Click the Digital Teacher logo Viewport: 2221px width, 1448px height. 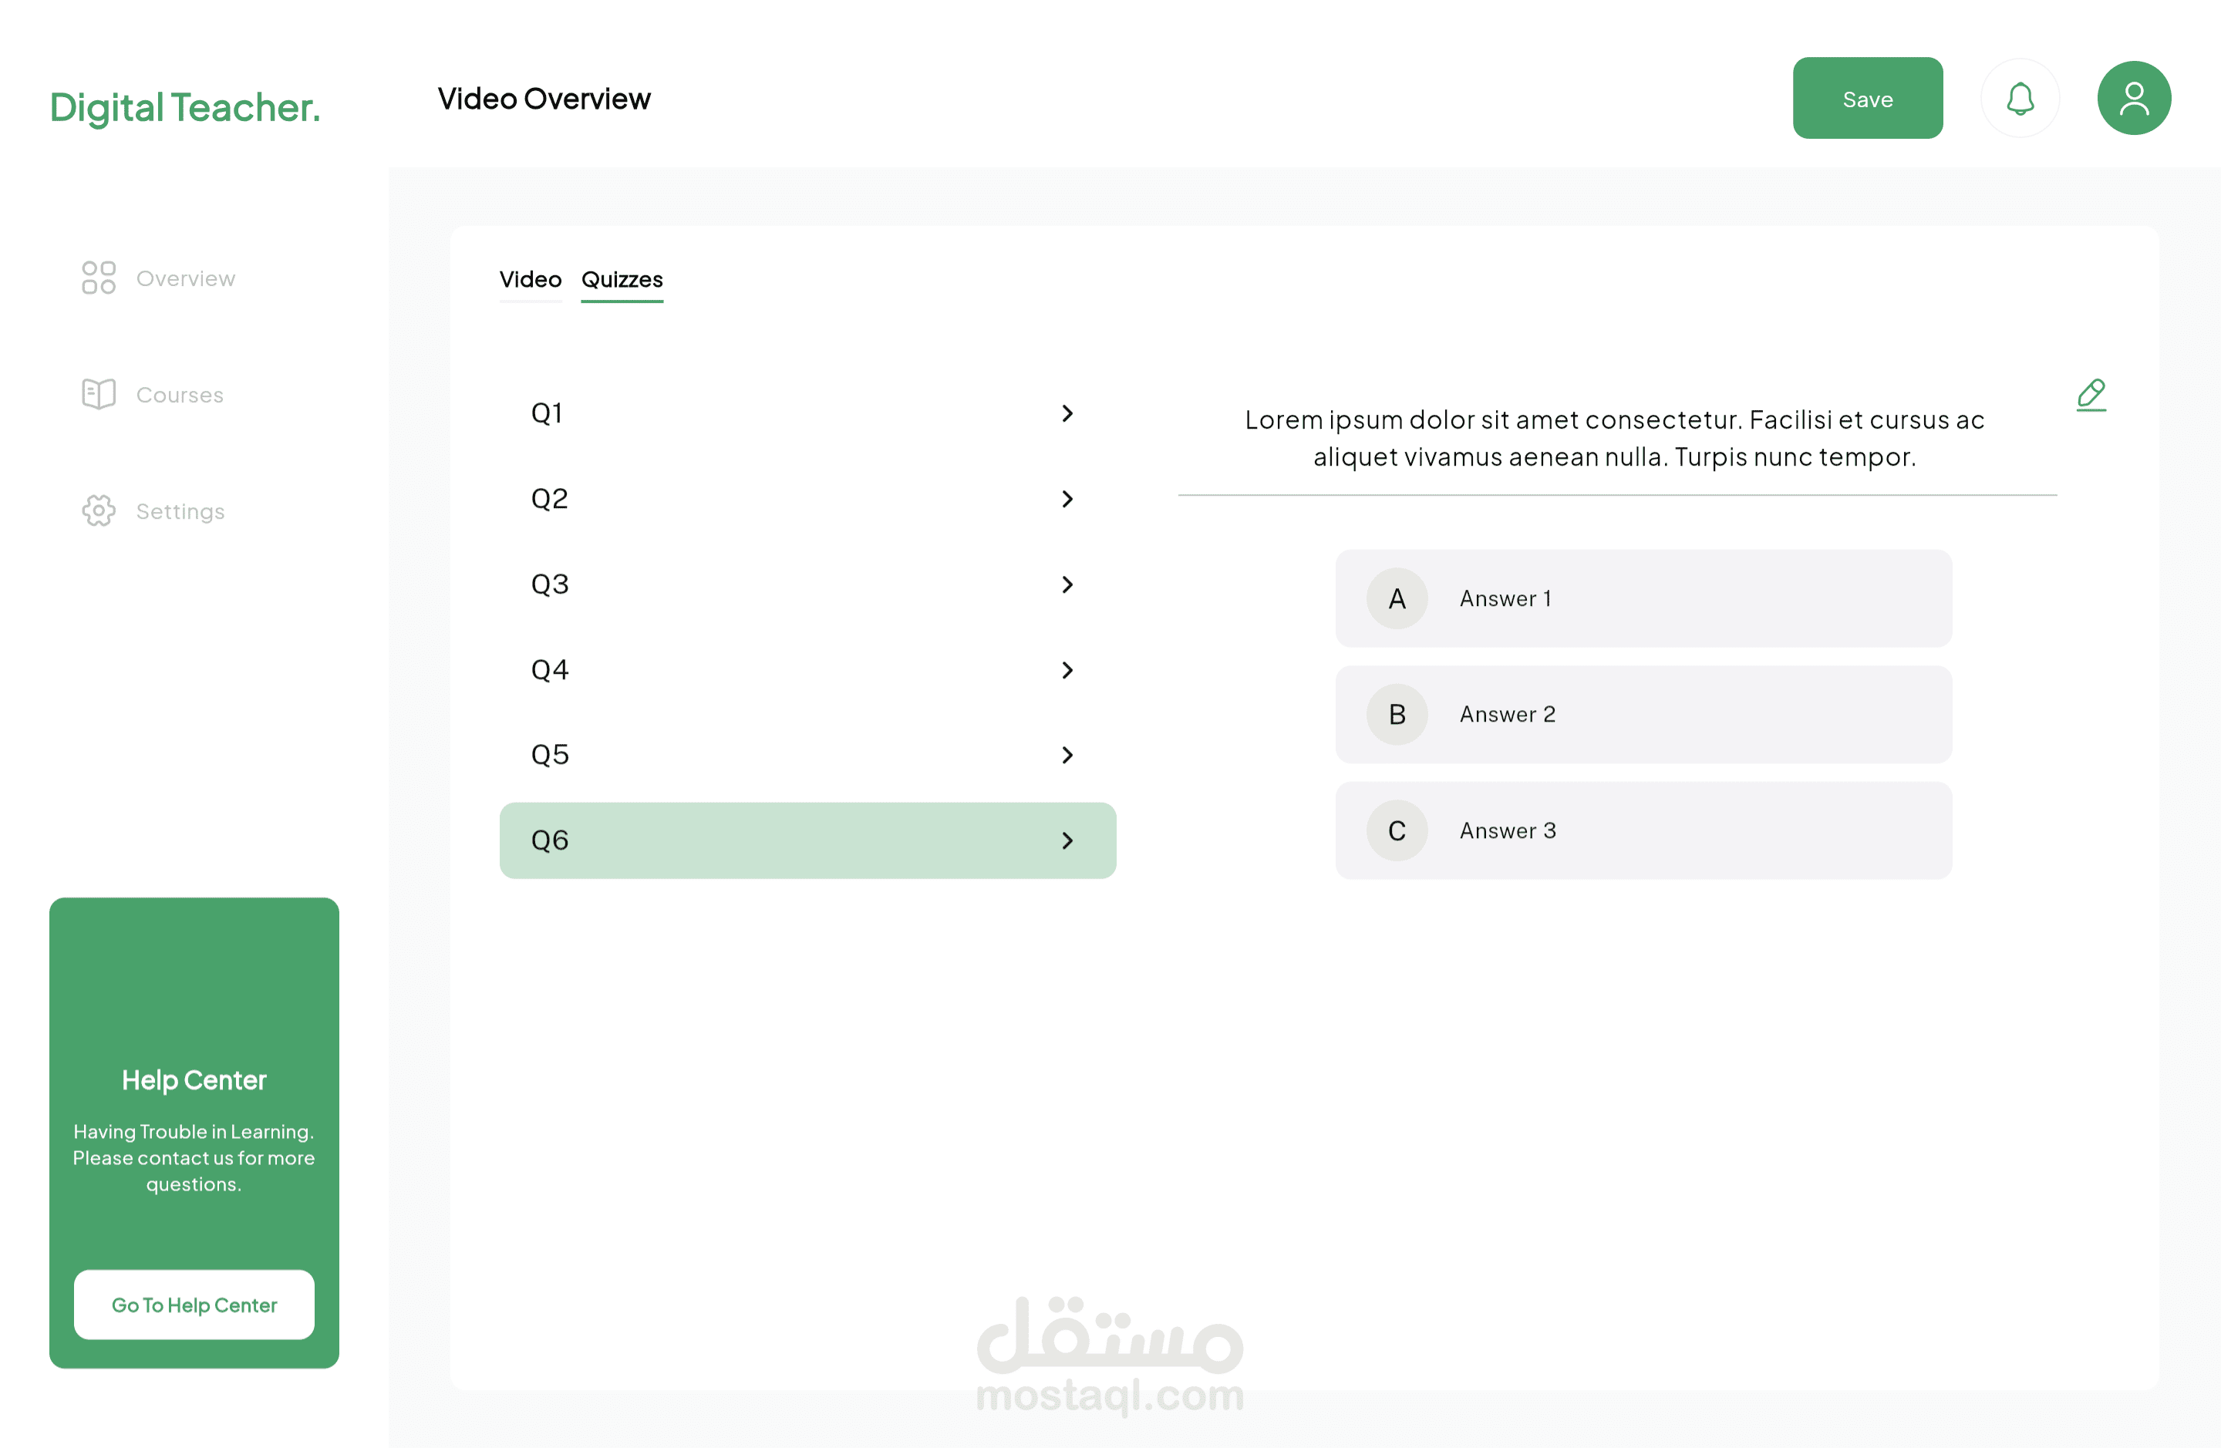pos(185,107)
